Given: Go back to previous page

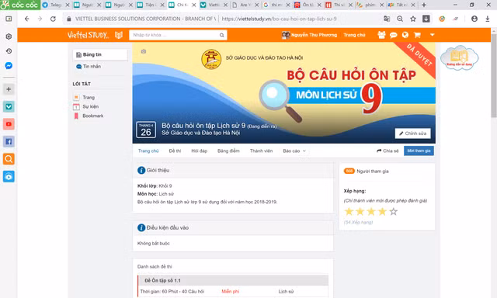Looking at the screenshot, I should coord(26,19).
